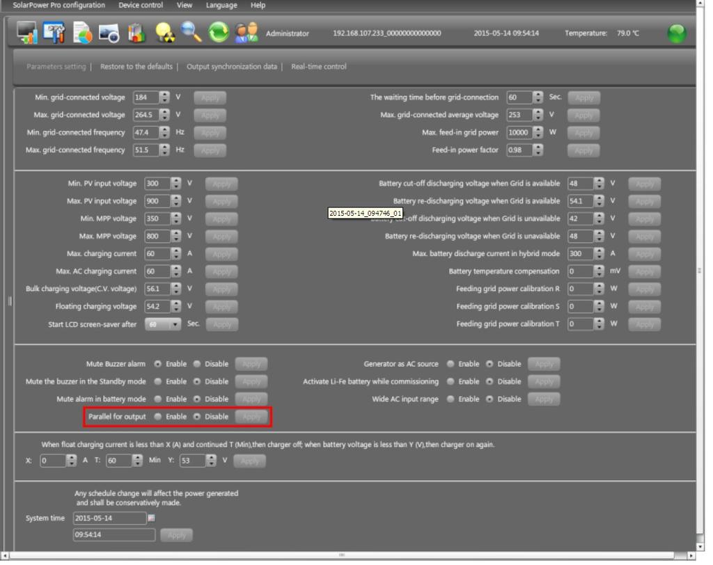Click the Temperature 79.0 °C reading
The image size is (713, 565).
click(602, 33)
